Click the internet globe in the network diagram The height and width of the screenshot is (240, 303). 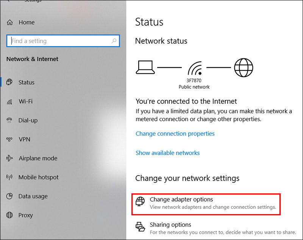coord(243,67)
